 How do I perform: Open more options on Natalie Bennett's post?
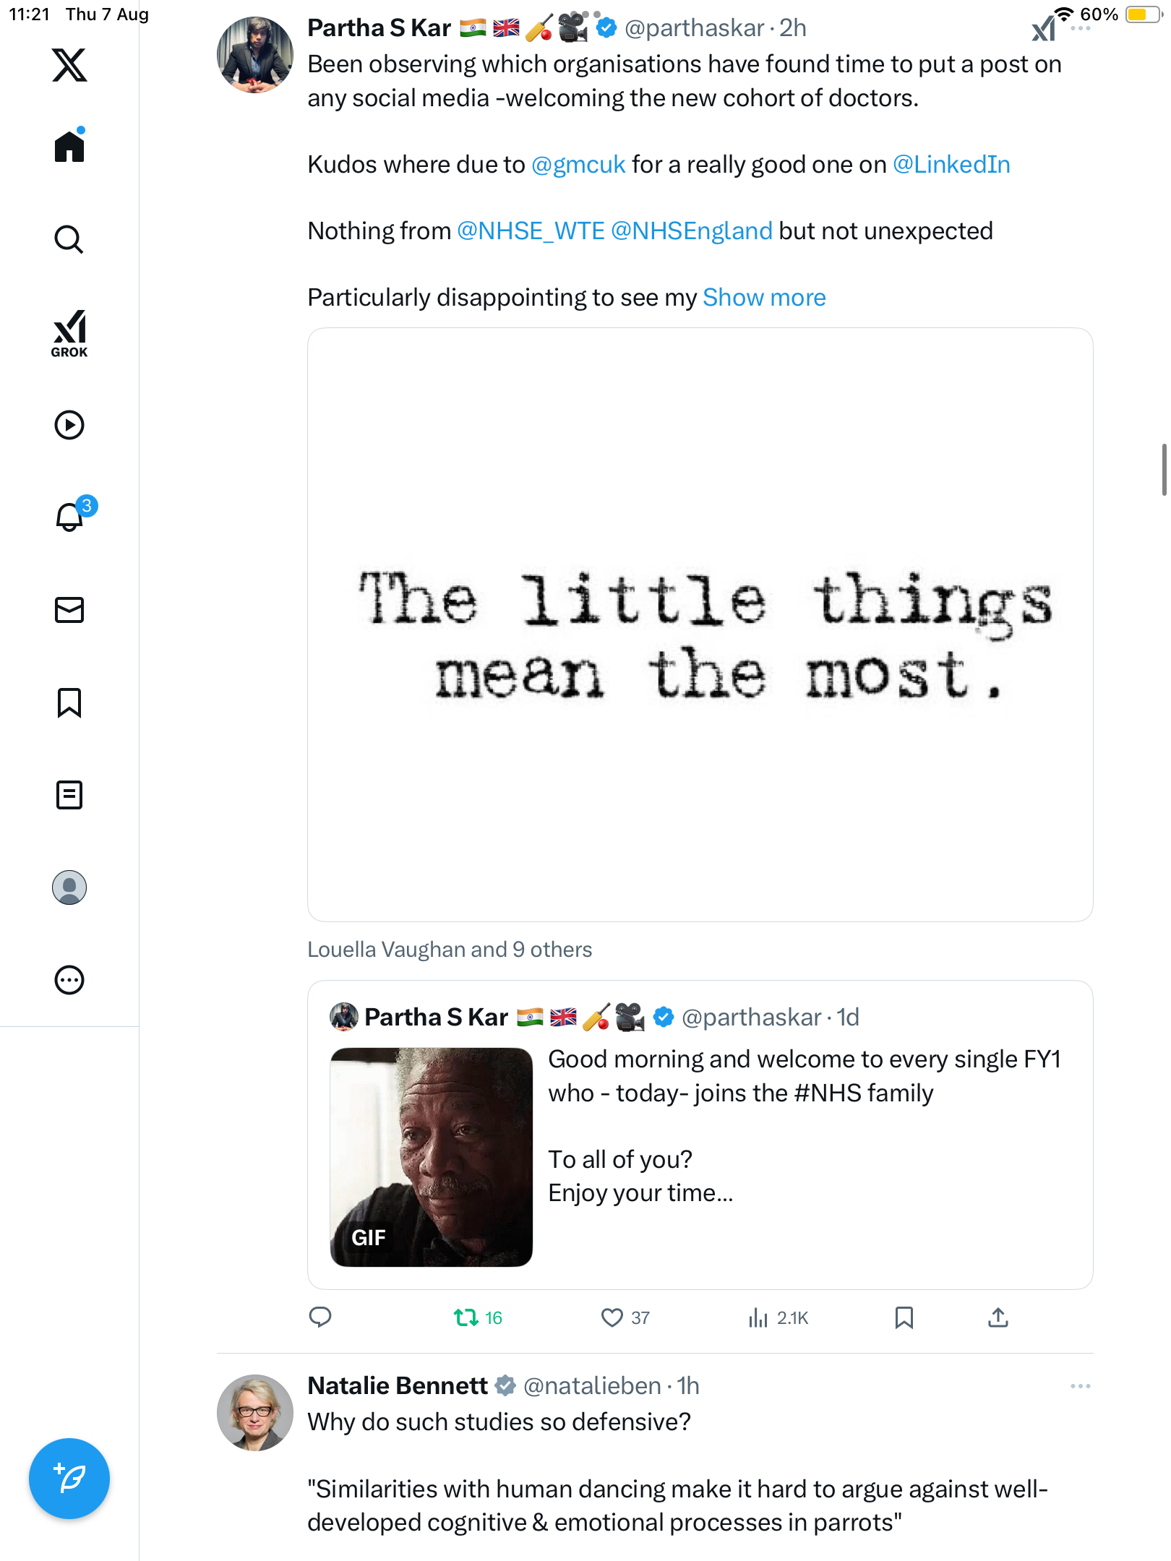pyautogui.click(x=1080, y=1386)
